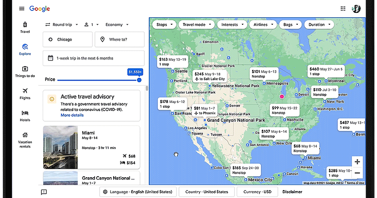Click the Where to? destination field
The width and height of the screenshot is (377, 198).
point(120,40)
